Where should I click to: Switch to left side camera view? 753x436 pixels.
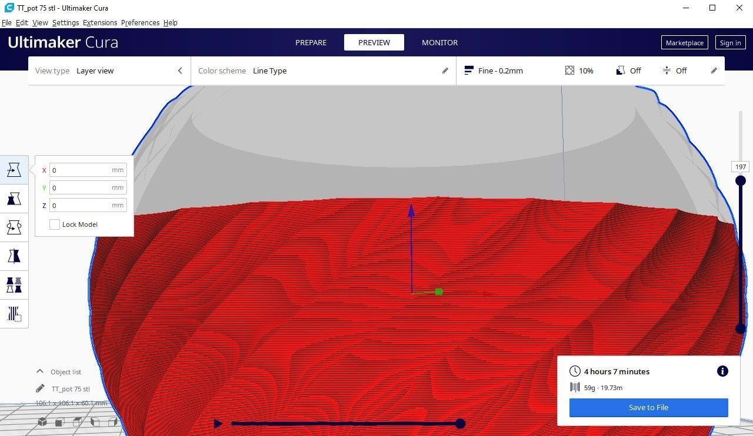coord(95,422)
